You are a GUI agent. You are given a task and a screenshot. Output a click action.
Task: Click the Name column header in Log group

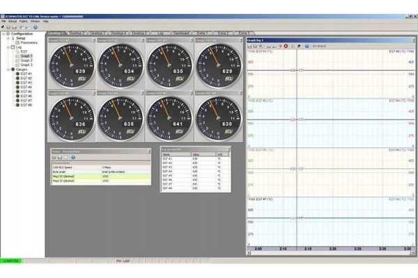click(x=176, y=154)
